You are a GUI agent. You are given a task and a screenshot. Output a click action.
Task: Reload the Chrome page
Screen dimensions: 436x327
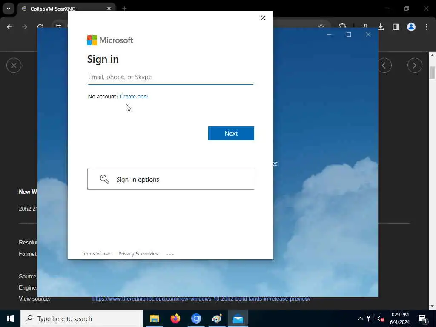pyautogui.click(x=40, y=26)
